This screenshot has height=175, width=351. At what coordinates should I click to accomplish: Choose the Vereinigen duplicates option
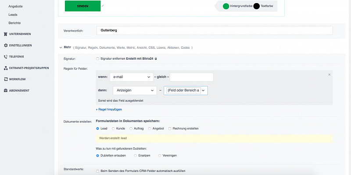click(x=160, y=156)
